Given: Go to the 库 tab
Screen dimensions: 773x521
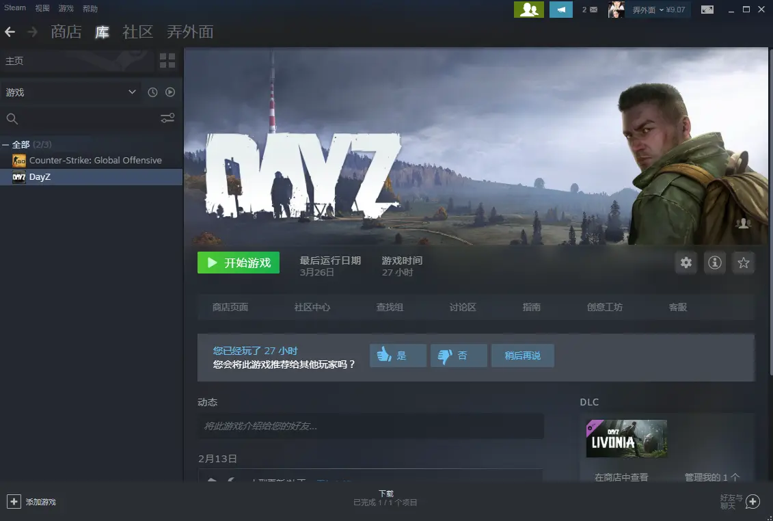Looking at the screenshot, I should coord(102,32).
